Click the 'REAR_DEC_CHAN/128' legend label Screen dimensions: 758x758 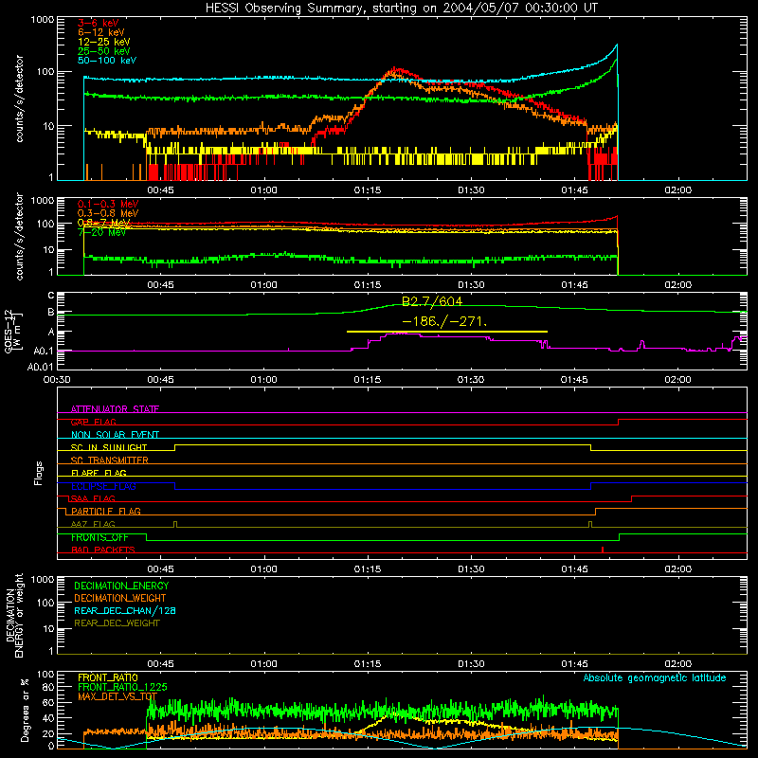click(125, 610)
